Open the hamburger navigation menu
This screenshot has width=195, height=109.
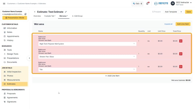[4, 3]
